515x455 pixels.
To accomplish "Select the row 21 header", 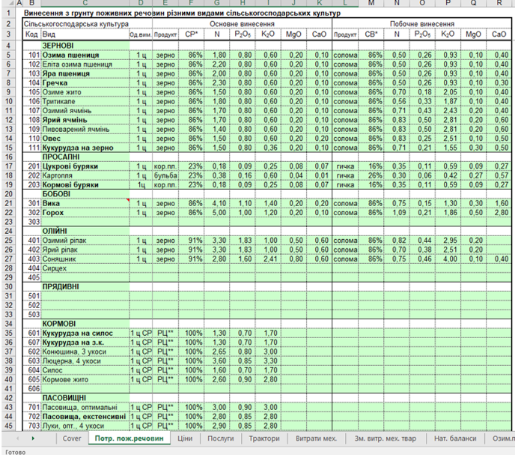I will click(8, 203).
